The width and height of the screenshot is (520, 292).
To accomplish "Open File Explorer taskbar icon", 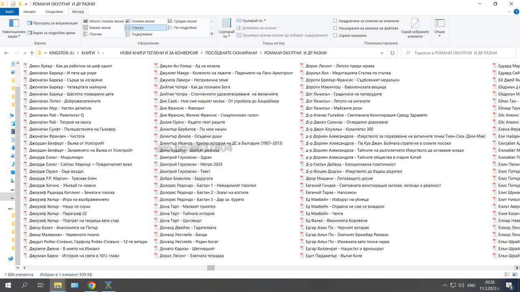I will click(58, 285).
